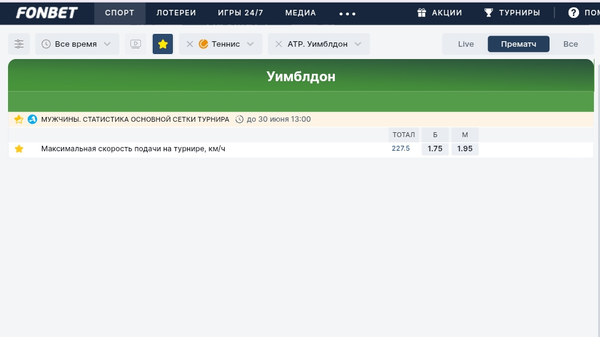Remove the ATP Уимблдон tournament filter
Image resolution: width=600 pixels, height=337 pixels.
tap(279, 44)
